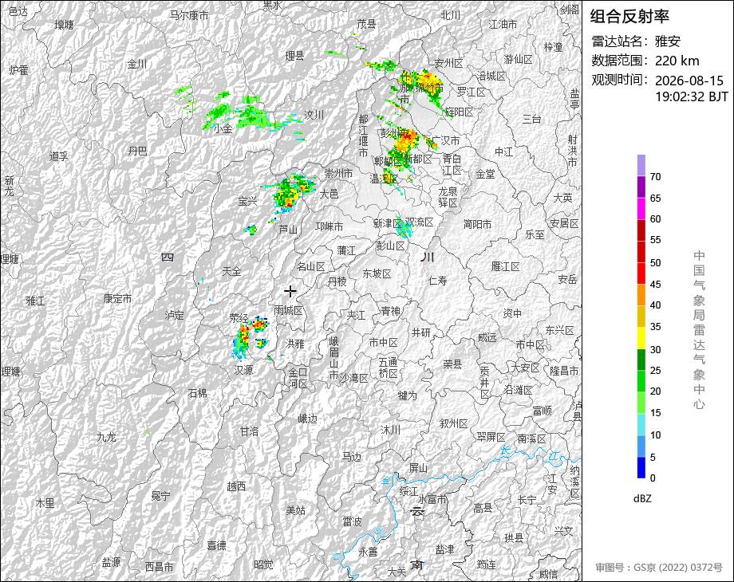Click the radar station name 雅安

coord(668,41)
